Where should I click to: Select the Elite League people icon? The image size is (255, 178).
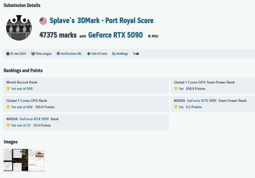(x=33, y=53)
